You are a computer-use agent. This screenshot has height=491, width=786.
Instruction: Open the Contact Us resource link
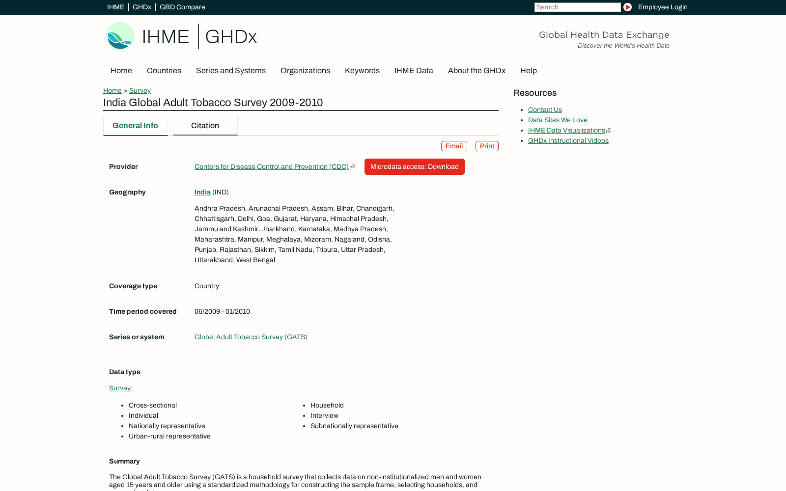[x=545, y=110]
